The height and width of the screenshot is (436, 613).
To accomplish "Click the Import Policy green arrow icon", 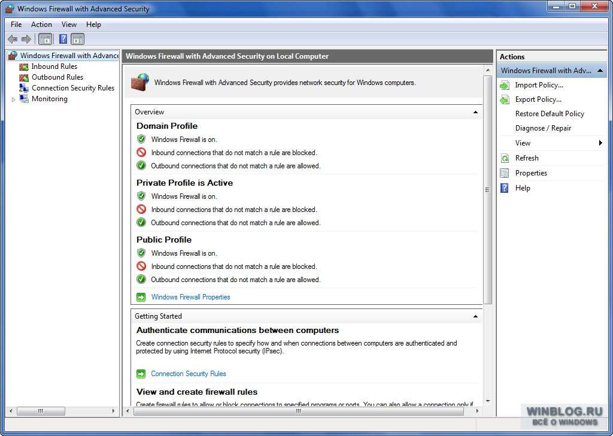I will coord(505,85).
